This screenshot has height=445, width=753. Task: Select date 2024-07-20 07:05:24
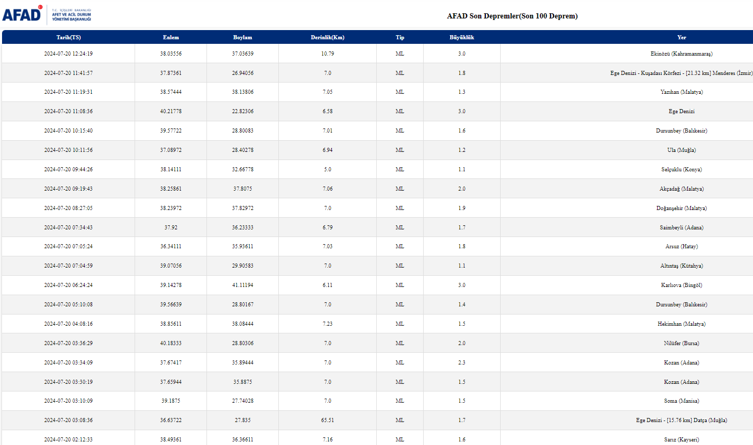68,246
